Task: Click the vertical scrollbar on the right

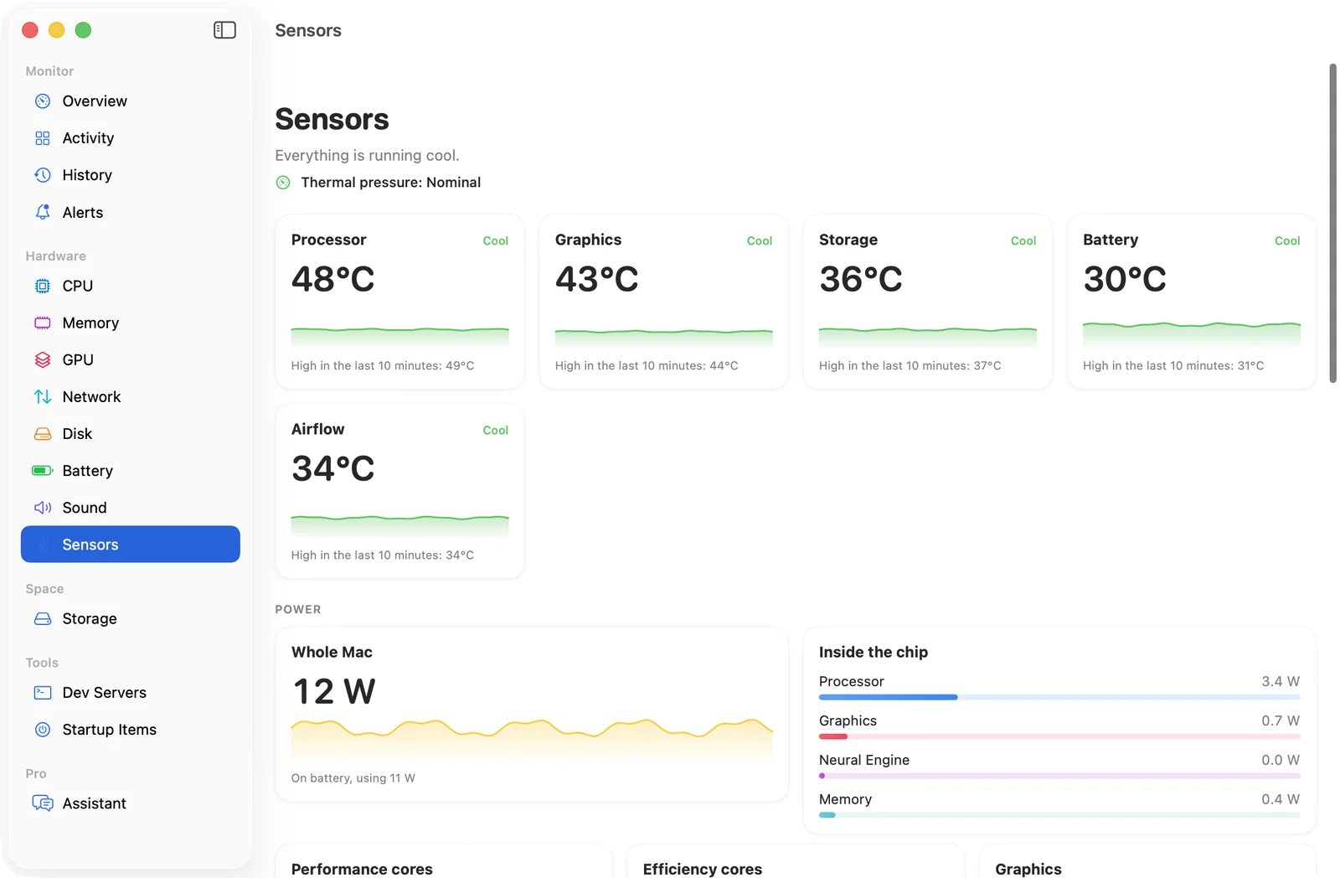Action: (x=1332, y=222)
